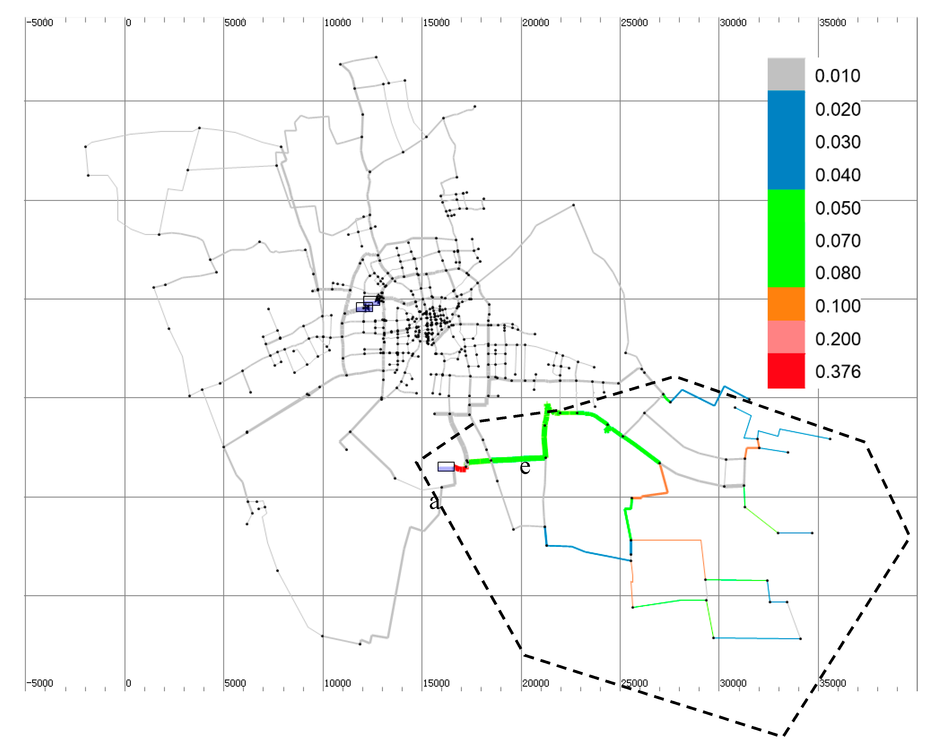Click the bottom axis label 10000

(x=337, y=683)
